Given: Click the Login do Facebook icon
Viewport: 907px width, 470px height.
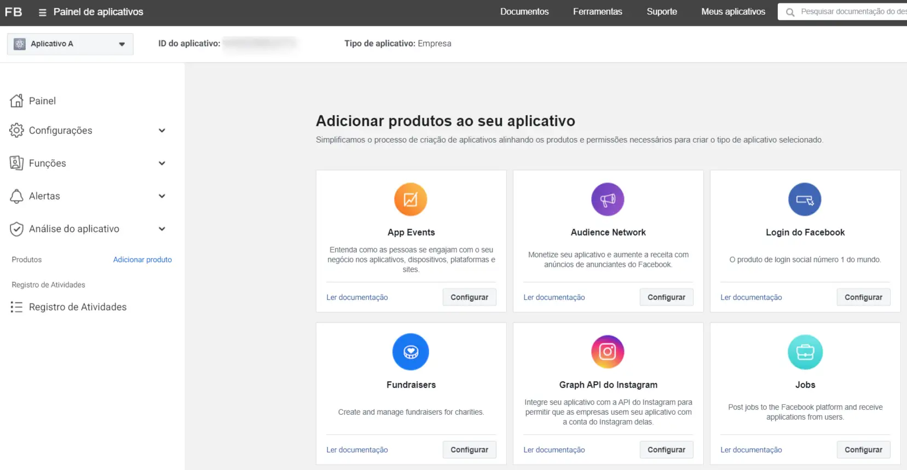Looking at the screenshot, I should (x=805, y=199).
